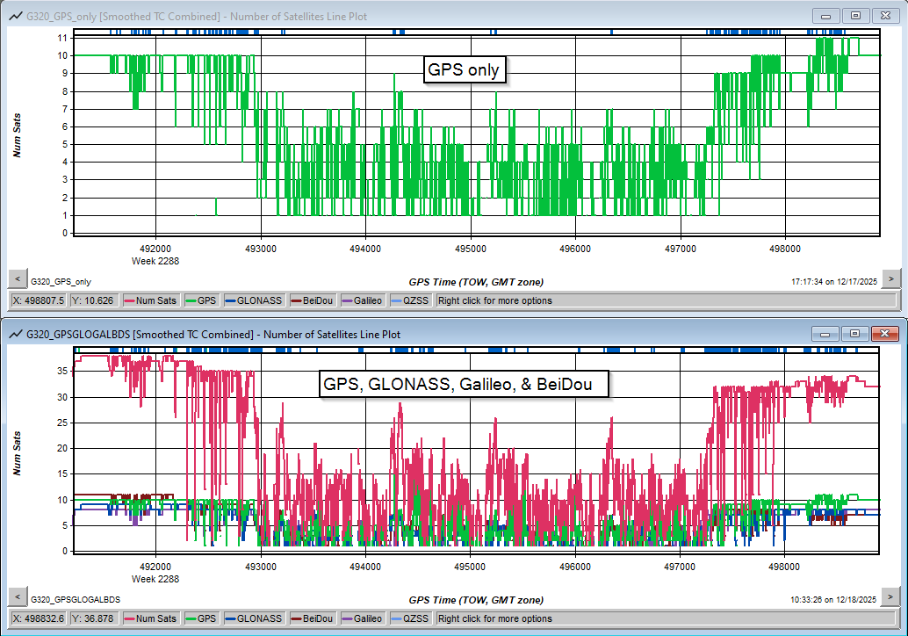Click the 'GPS only' annotation label

tap(464, 69)
